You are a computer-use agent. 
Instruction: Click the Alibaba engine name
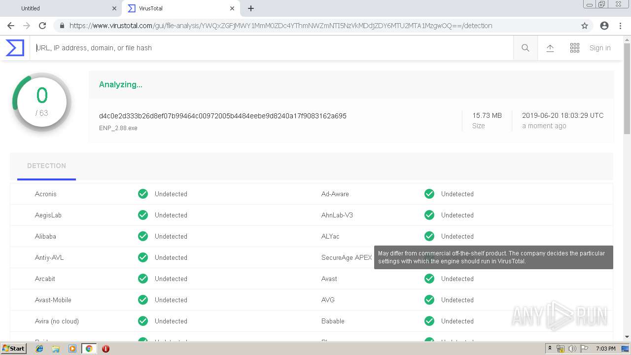click(x=45, y=237)
